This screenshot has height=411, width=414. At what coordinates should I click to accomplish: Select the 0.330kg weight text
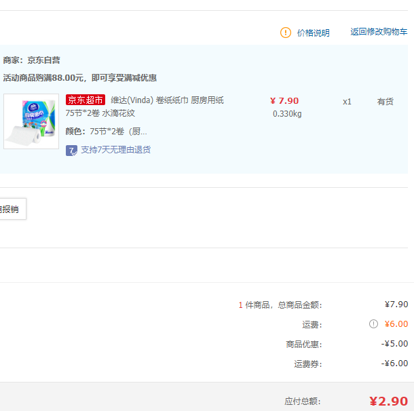click(x=287, y=114)
